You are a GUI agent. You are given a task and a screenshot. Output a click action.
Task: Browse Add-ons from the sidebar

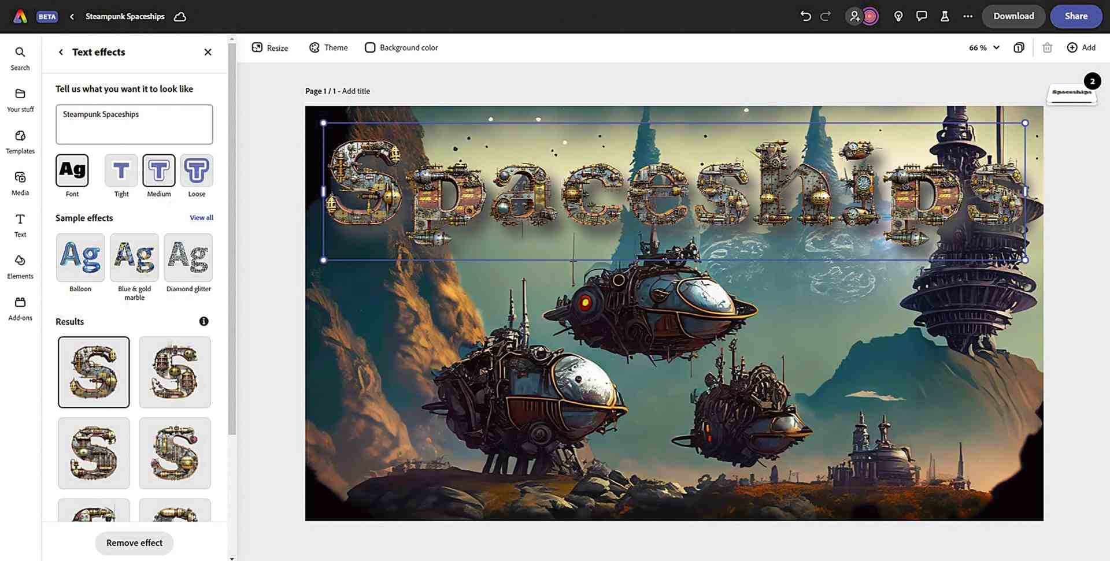tap(20, 307)
